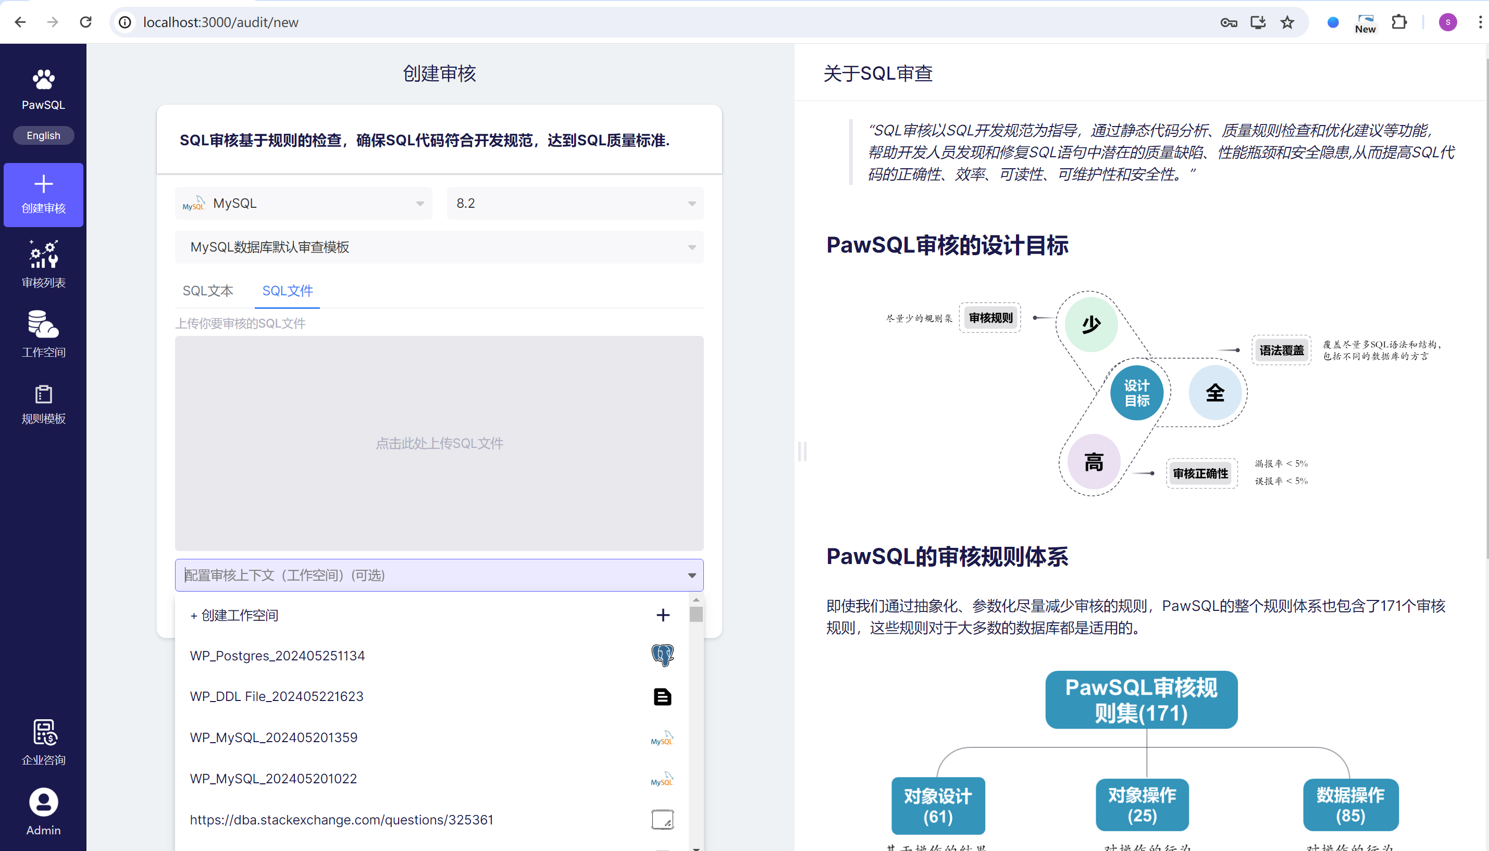Expand the MySQL database type dropdown
This screenshot has height=851, width=1489.
(303, 204)
